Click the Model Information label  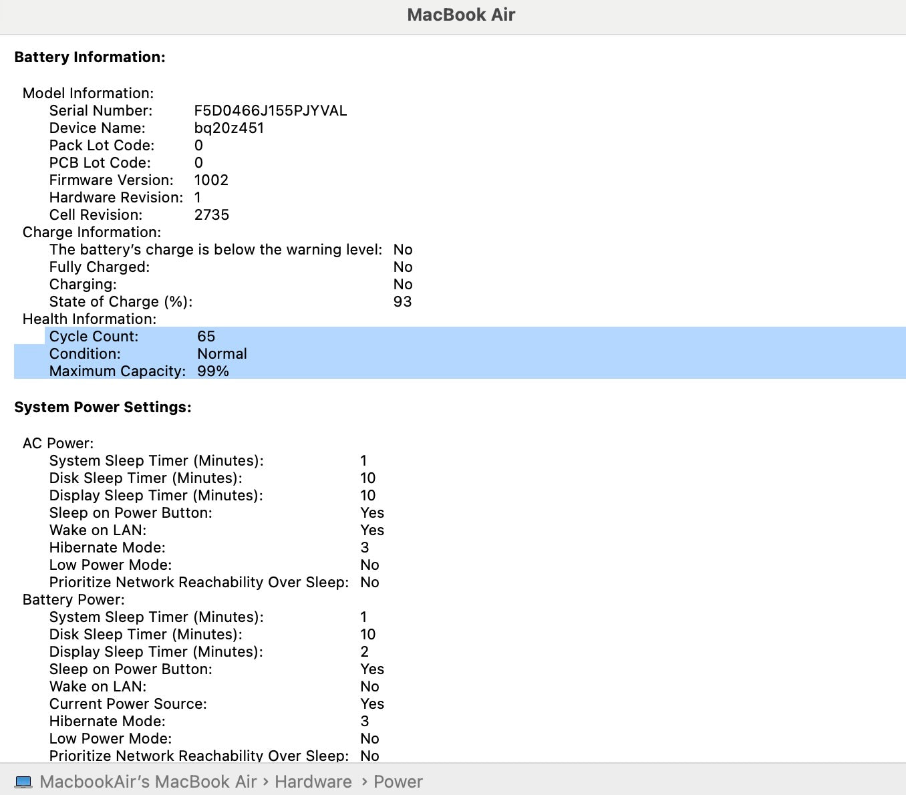[88, 94]
